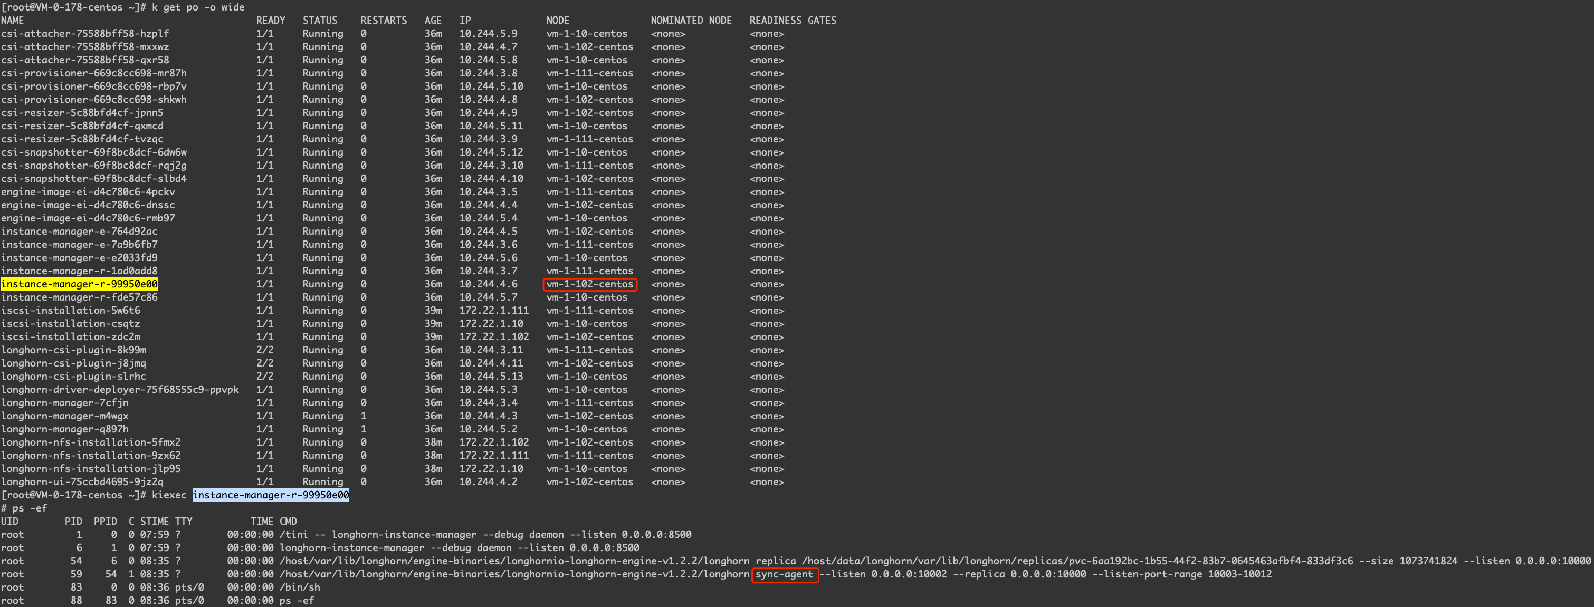Image resolution: width=1594 pixels, height=607 pixels.
Task: Click the longhorn-manager-m4wgx pod name
Action: pos(65,416)
